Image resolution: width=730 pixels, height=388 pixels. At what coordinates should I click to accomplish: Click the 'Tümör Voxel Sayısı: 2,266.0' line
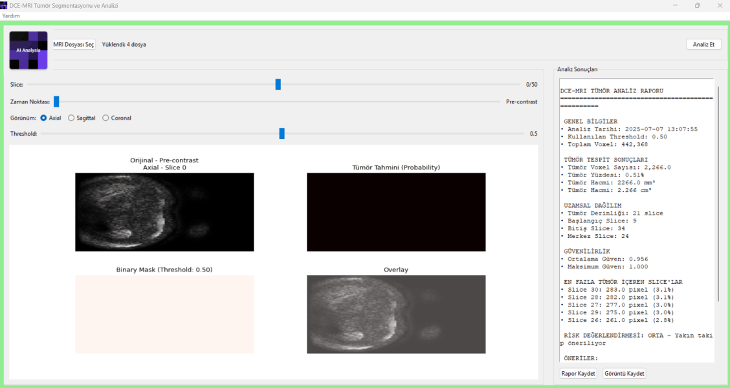coord(615,167)
